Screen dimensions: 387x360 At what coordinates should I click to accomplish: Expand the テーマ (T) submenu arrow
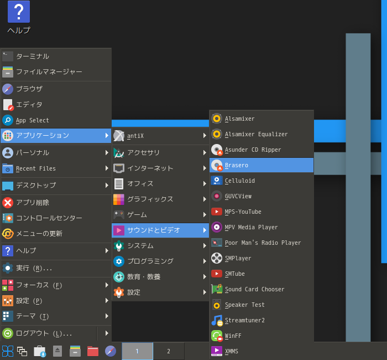107,316
